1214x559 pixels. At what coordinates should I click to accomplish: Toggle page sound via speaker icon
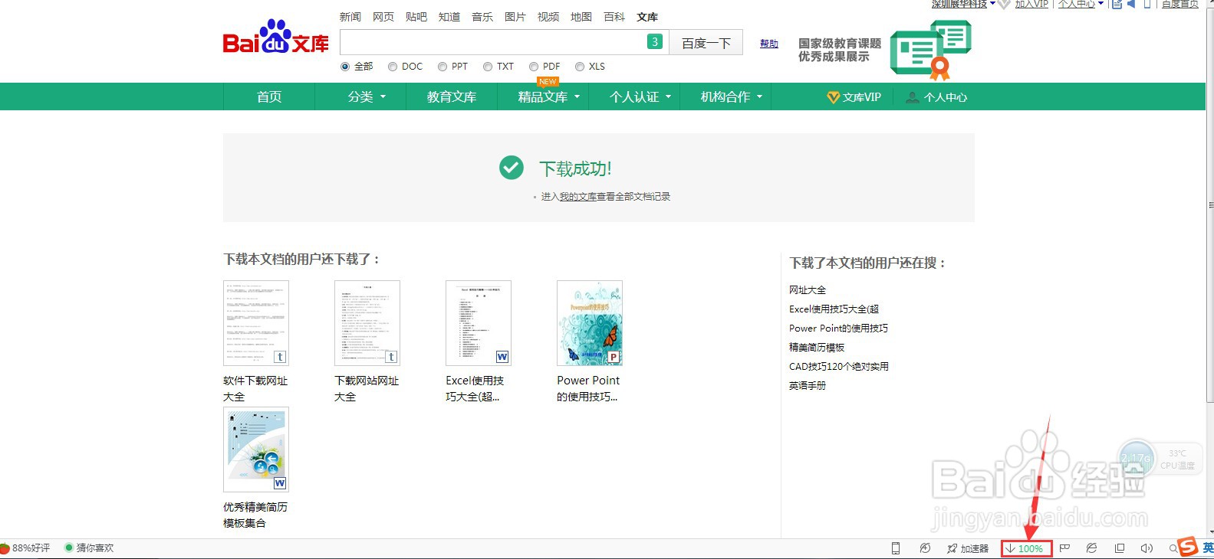[1147, 548]
